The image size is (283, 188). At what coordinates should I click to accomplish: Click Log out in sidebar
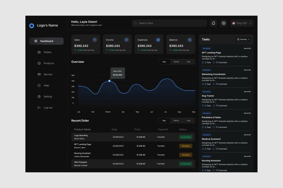tap(48, 108)
